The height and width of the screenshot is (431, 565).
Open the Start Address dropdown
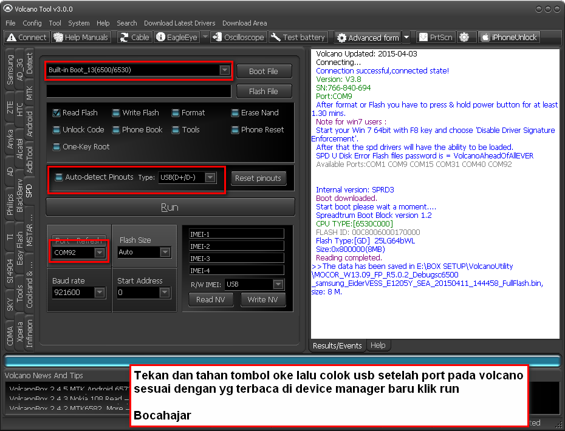(x=165, y=293)
